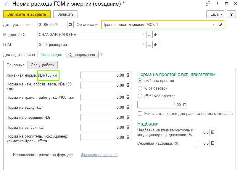Image resolution: width=240 pixels, height=170 pixels.
Task: Open the 'Формула не указана' link
Action: (99, 155)
